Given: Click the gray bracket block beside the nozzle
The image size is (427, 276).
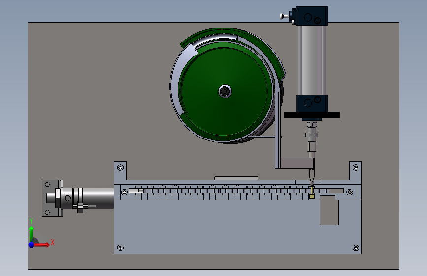Looking at the screenshot, I should pos(297,163).
